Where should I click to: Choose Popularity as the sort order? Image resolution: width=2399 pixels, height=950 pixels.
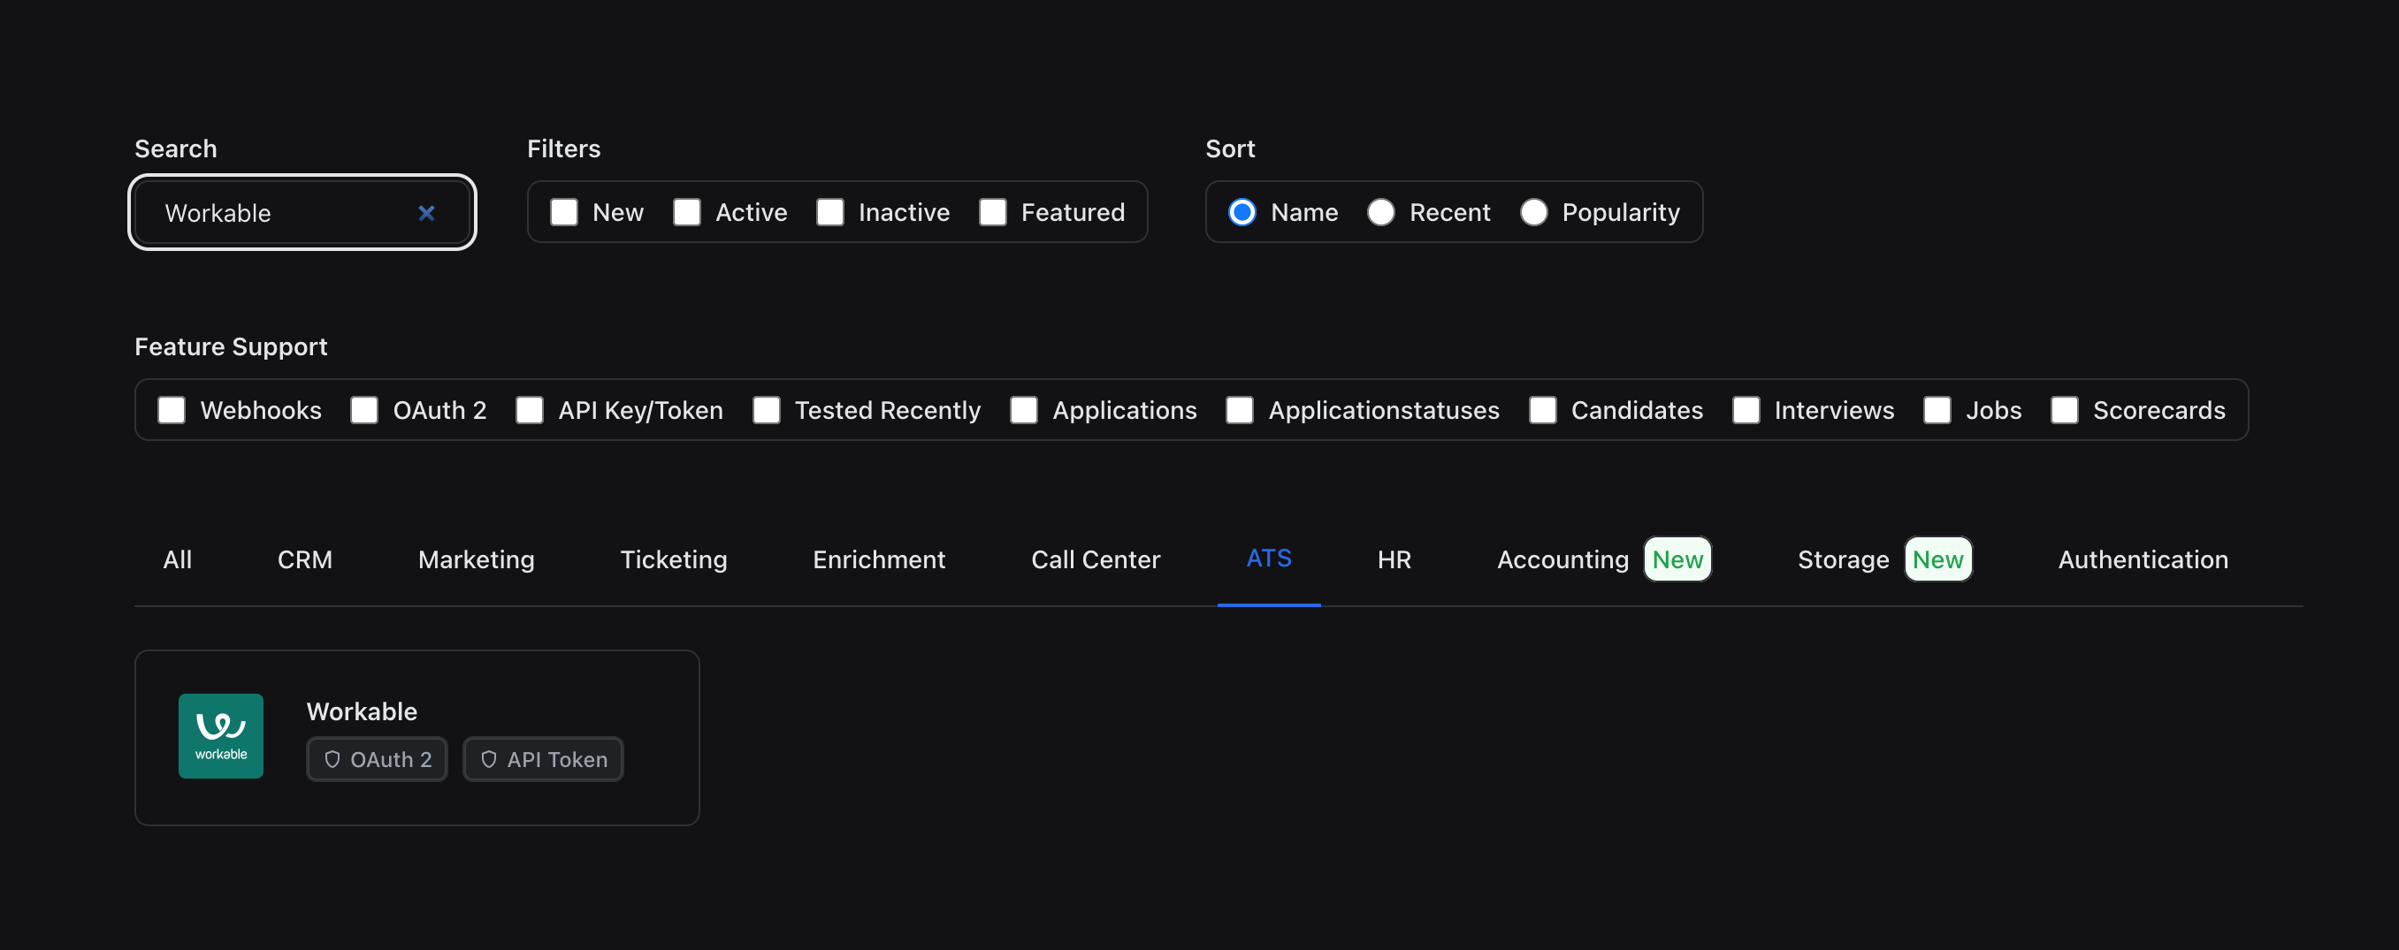pyautogui.click(x=1534, y=212)
